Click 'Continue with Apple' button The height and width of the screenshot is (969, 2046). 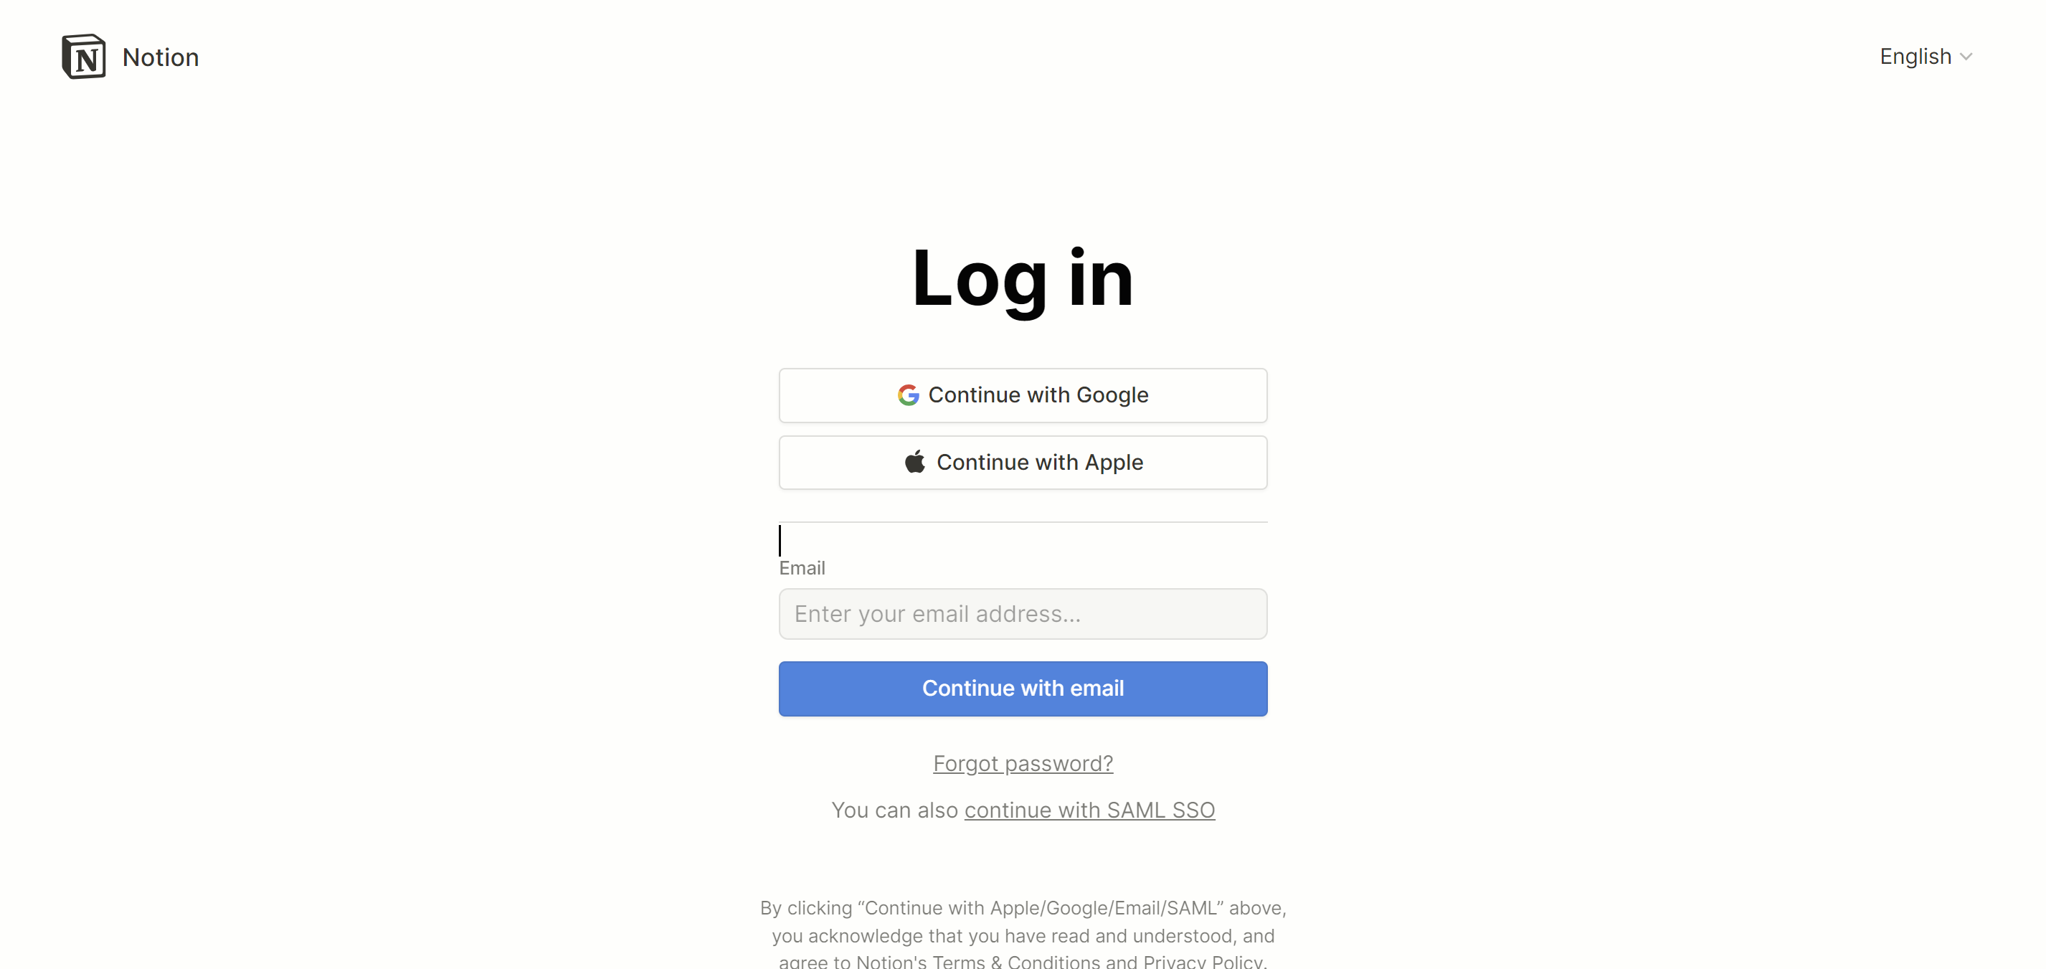pos(1023,462)
